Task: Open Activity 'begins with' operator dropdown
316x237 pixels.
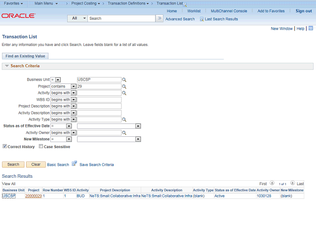Action: tap(74, 93)
